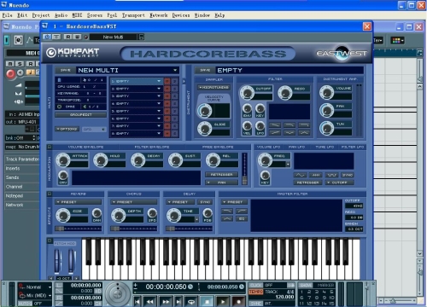Open the slot 1 EMPTY instrument dropdown

tap(159, 81)
